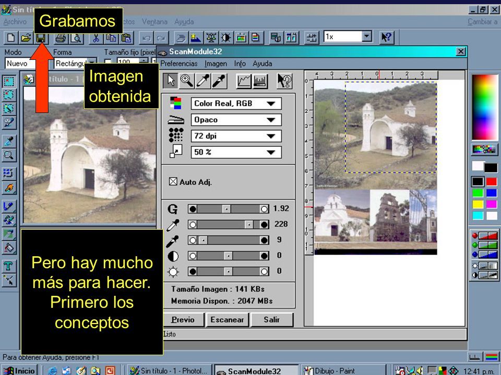501x375 pixels.
Task: Open the Preferencias menu in ScanModule32
Action: pos(179,64)
